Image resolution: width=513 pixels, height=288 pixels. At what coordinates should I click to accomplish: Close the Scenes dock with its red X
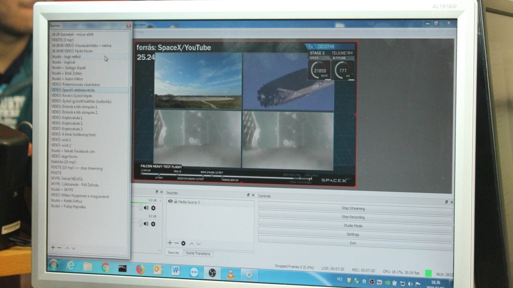pos(128,25)
